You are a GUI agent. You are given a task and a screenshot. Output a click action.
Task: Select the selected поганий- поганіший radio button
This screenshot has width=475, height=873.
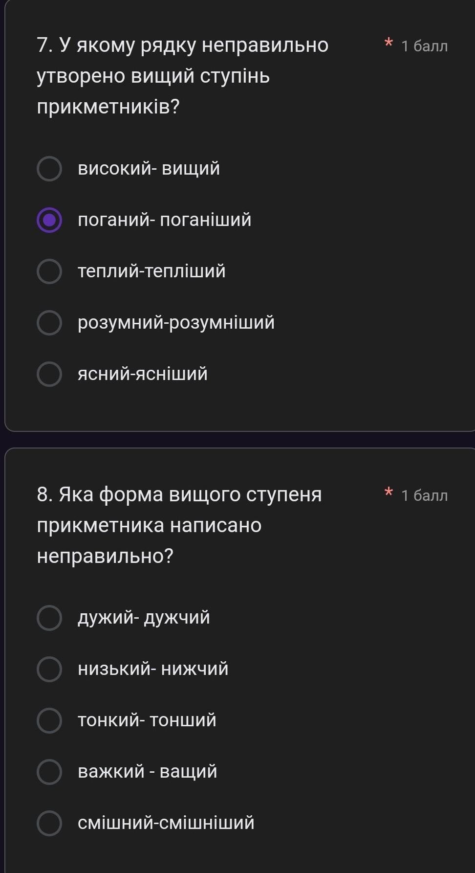(x=49, y=220)
